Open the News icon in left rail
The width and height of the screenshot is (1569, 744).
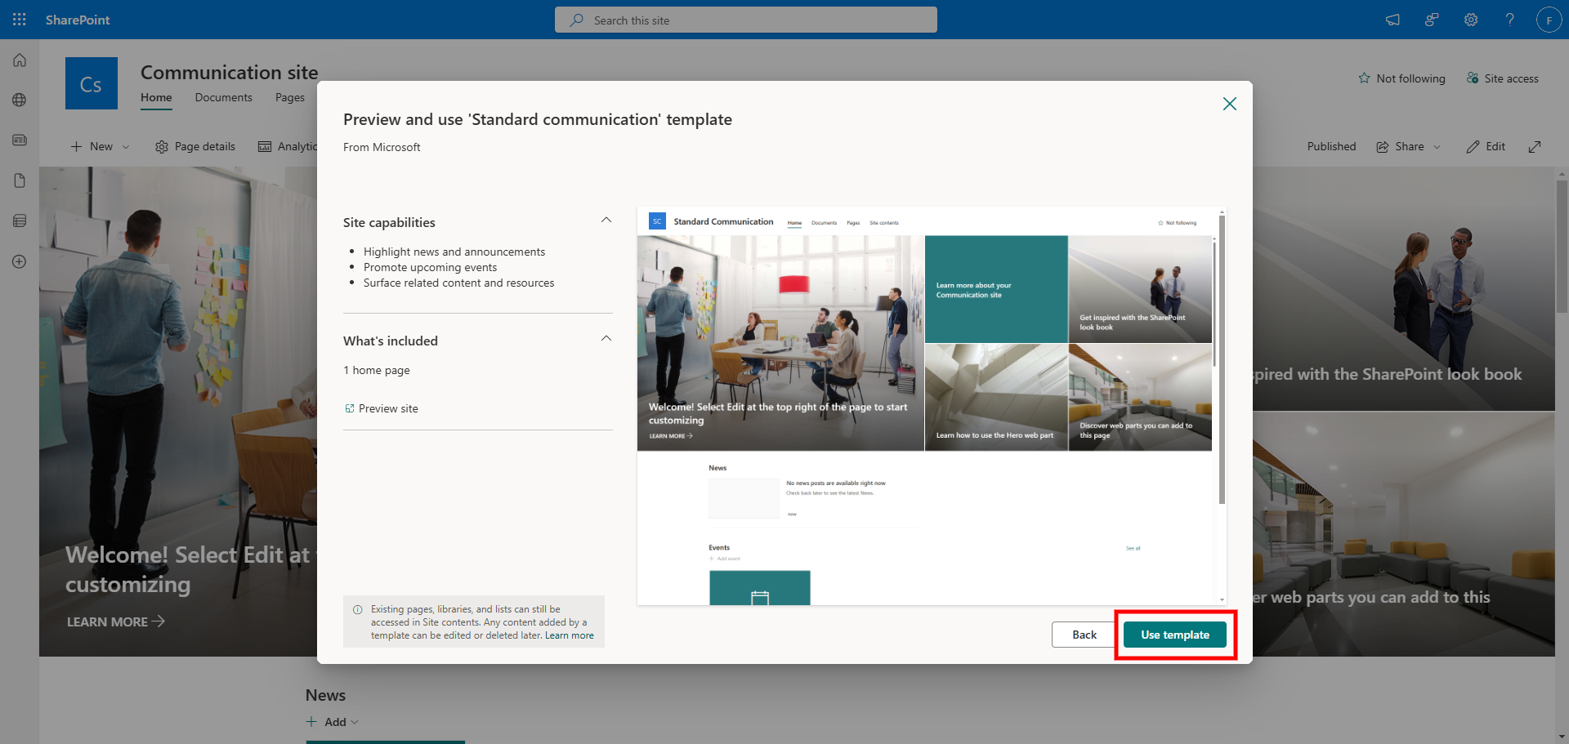tap(20, 140)
